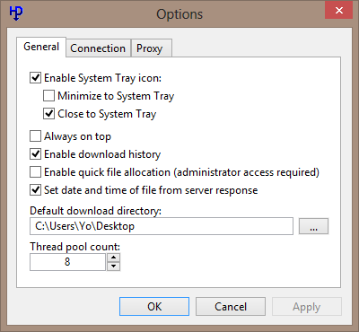Increase thread pool count with up arrow

pos(113,258)
